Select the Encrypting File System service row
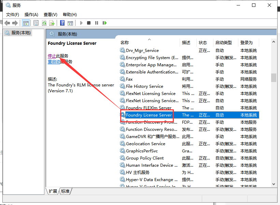This screenshot has height=205, width=280. point(189,57)
